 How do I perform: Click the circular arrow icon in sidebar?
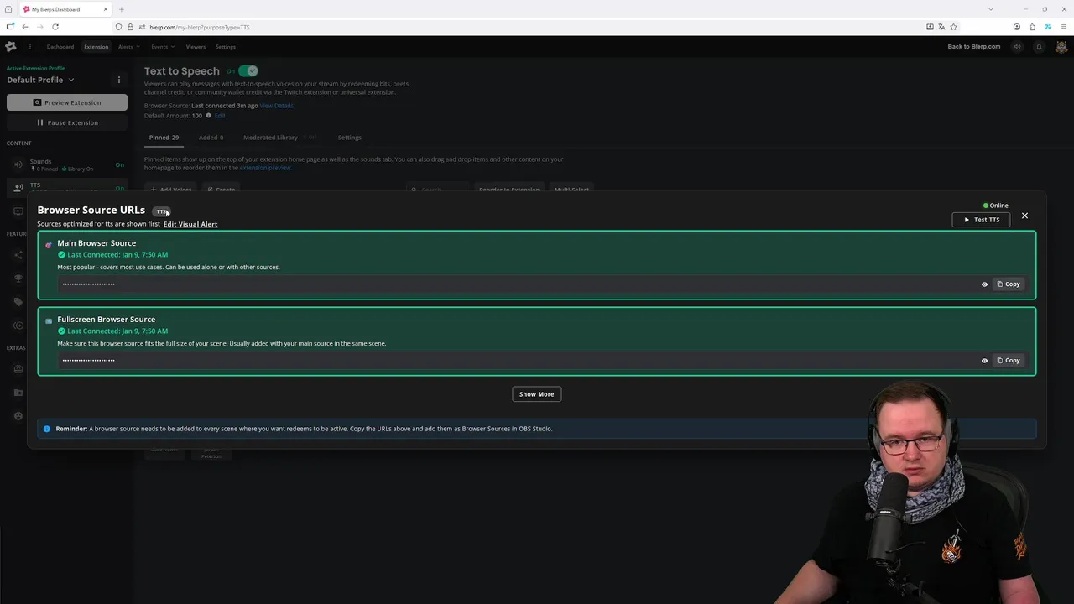(18, 325)
